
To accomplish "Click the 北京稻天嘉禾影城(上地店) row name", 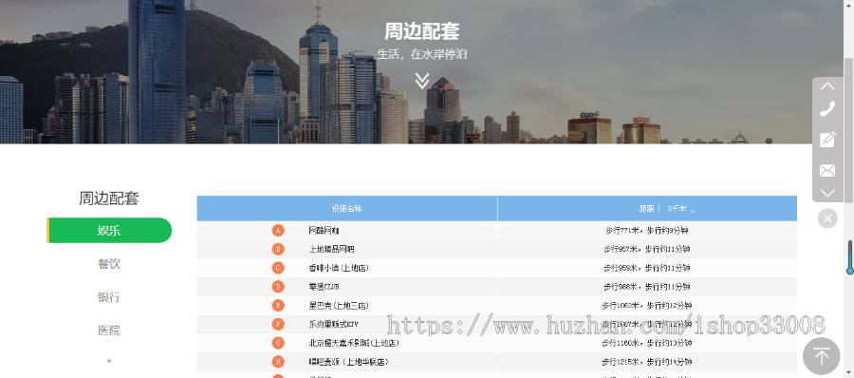I will point(354,343).
